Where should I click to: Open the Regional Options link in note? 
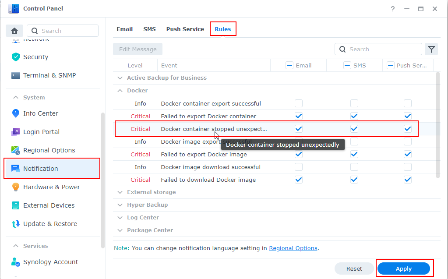[x=293, y=248]
